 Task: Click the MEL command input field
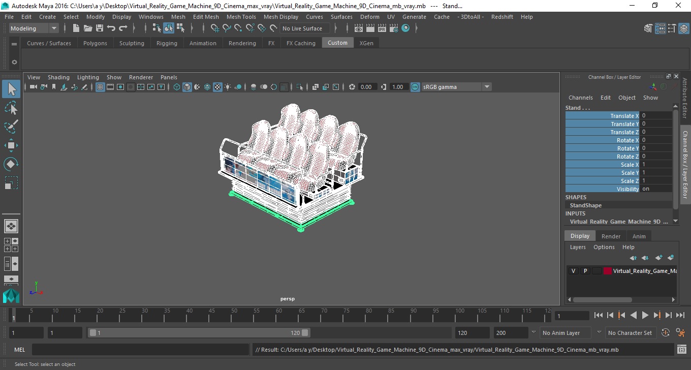[x=140, y=350]
